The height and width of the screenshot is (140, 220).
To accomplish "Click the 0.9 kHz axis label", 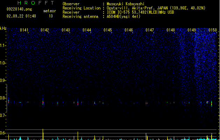I will point(3,80).
